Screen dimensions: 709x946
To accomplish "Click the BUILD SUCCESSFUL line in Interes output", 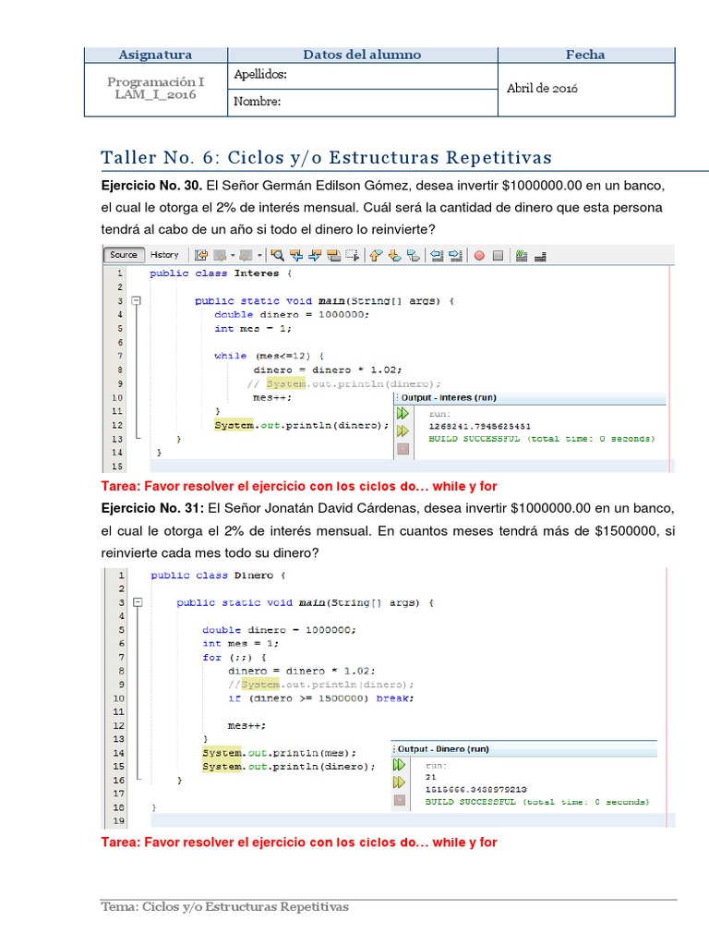I will [541, 439].
